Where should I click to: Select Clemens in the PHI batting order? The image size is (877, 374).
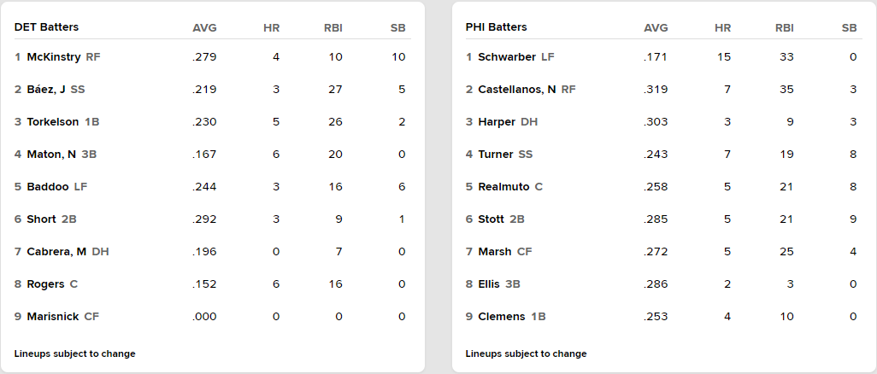coord(502,317)
